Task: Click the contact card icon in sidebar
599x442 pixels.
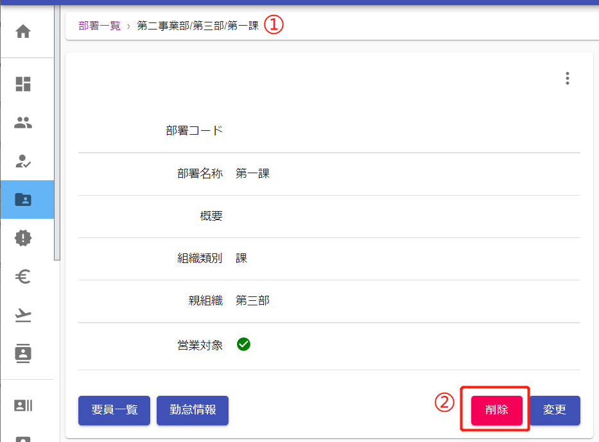Action: click(x=23, y=405)
